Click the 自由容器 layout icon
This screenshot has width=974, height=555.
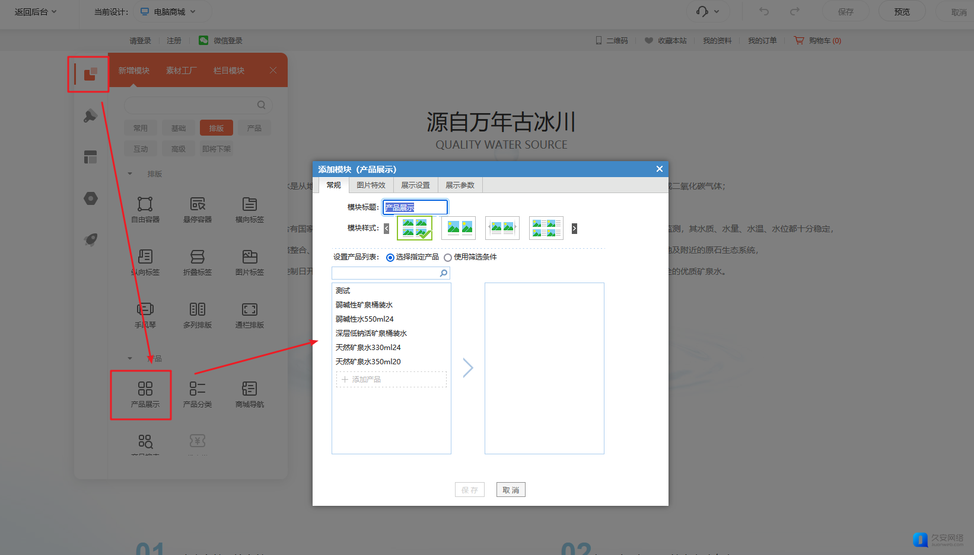145,204
